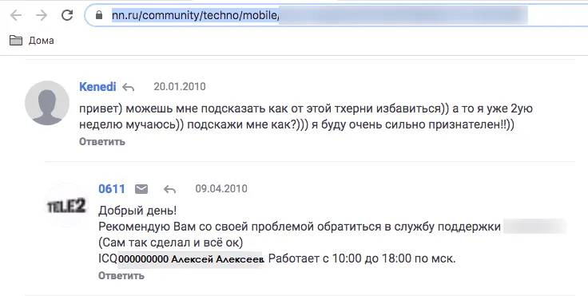Click the Дома bookmark label

click(42, 41)
